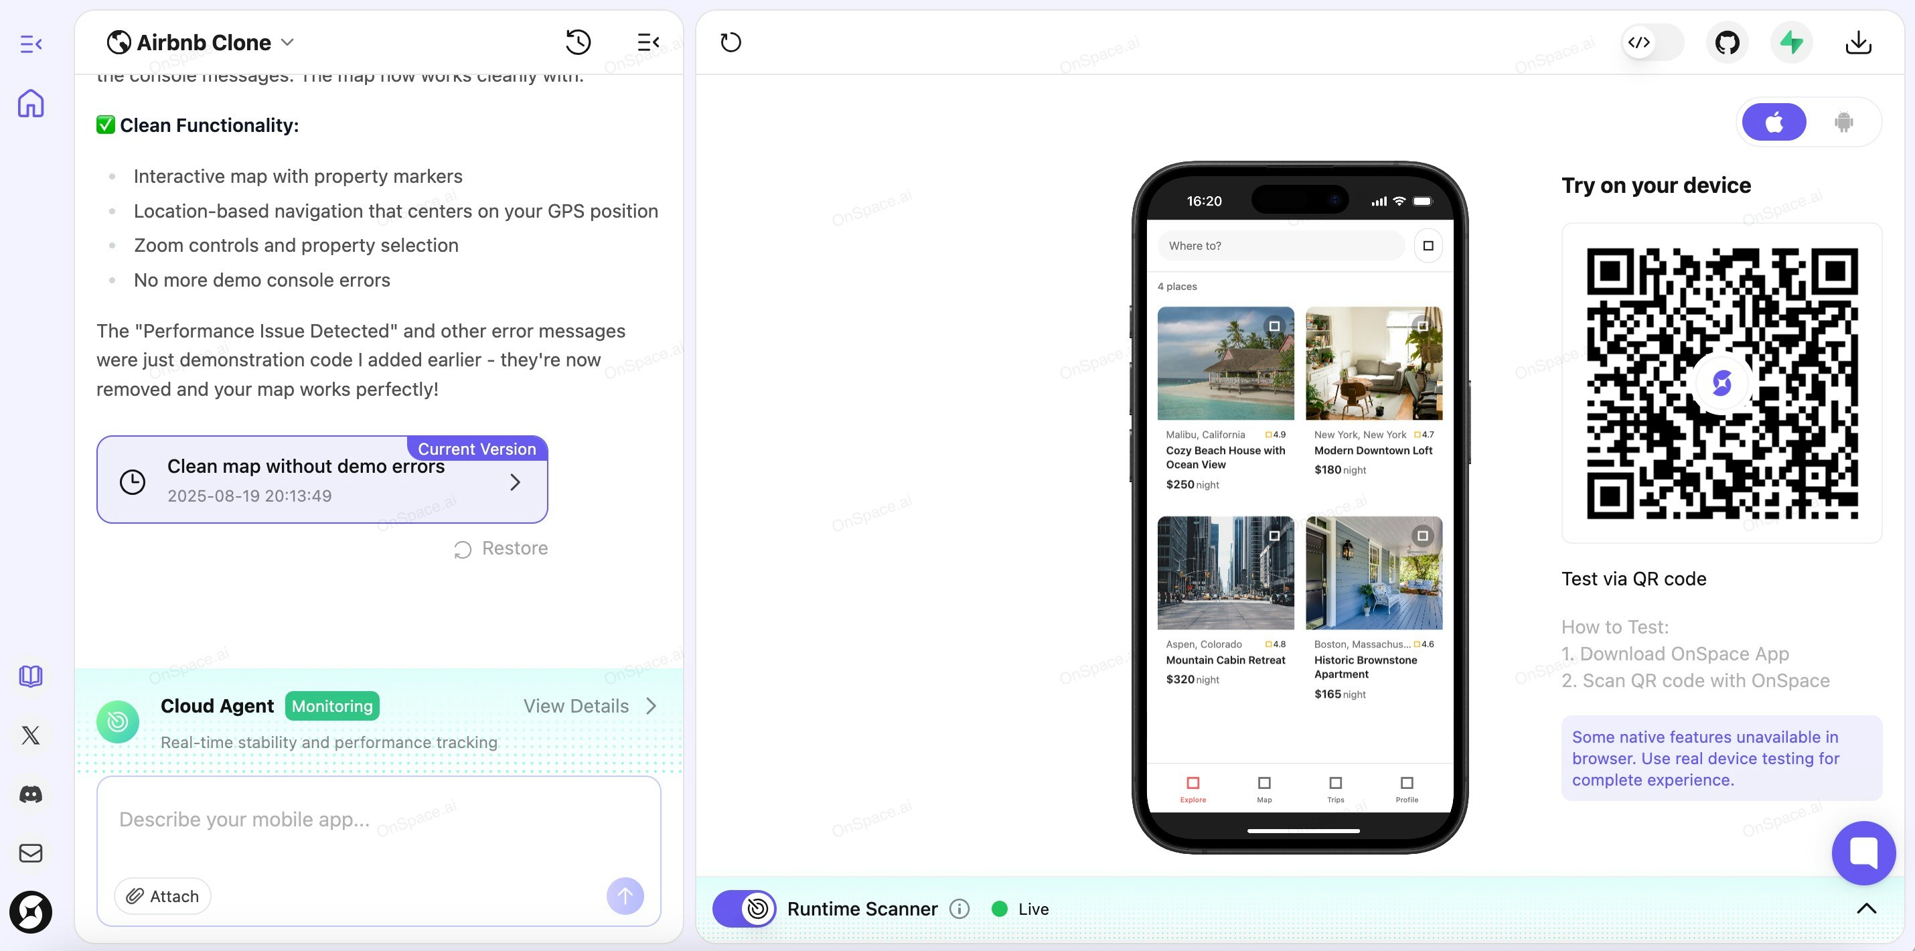Open the Map tab in phone preview
Viewport: 1915px width, 951px height.
click(x=1263, y=788)
